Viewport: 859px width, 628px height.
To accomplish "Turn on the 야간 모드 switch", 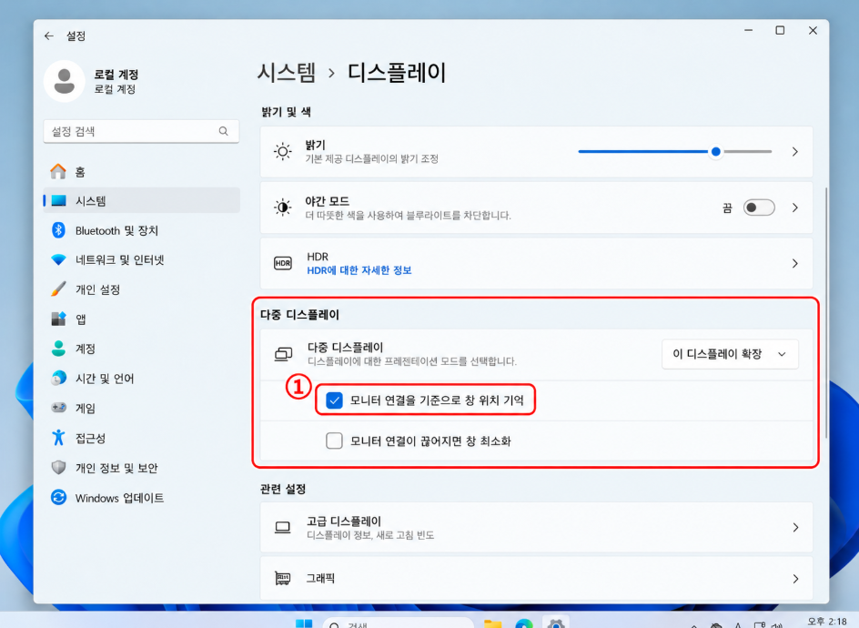I will (759, 208).
